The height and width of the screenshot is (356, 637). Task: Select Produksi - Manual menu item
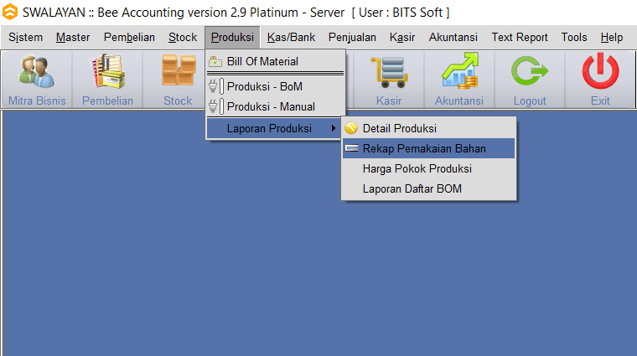pos(271,106)
